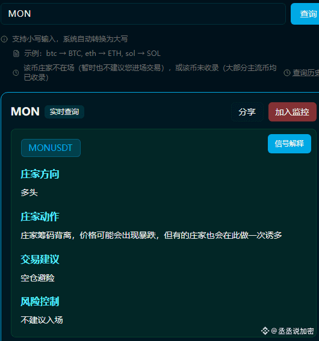Click the 交易建议 section heading
This screenshot has height=341, width=319.
pyautogui.click(x=40, y=259)
